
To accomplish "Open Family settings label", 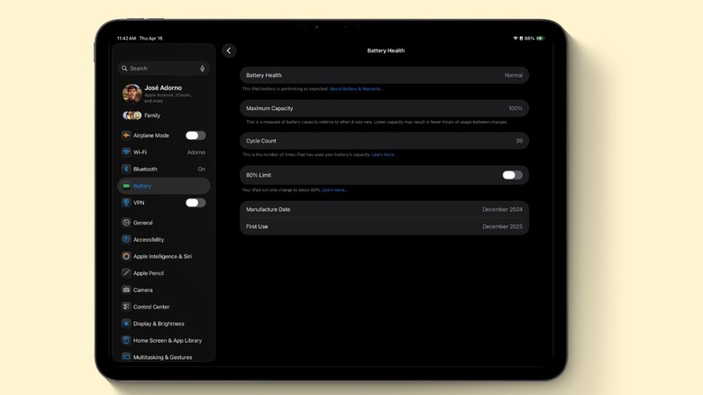I will click(152, 115).
